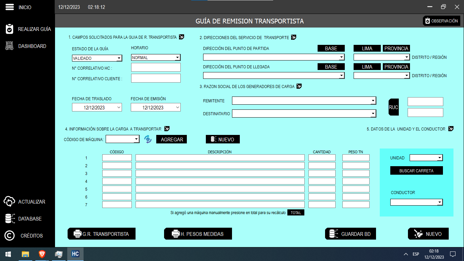Click the clear icon beside section 2 heading

coord(294,37)
